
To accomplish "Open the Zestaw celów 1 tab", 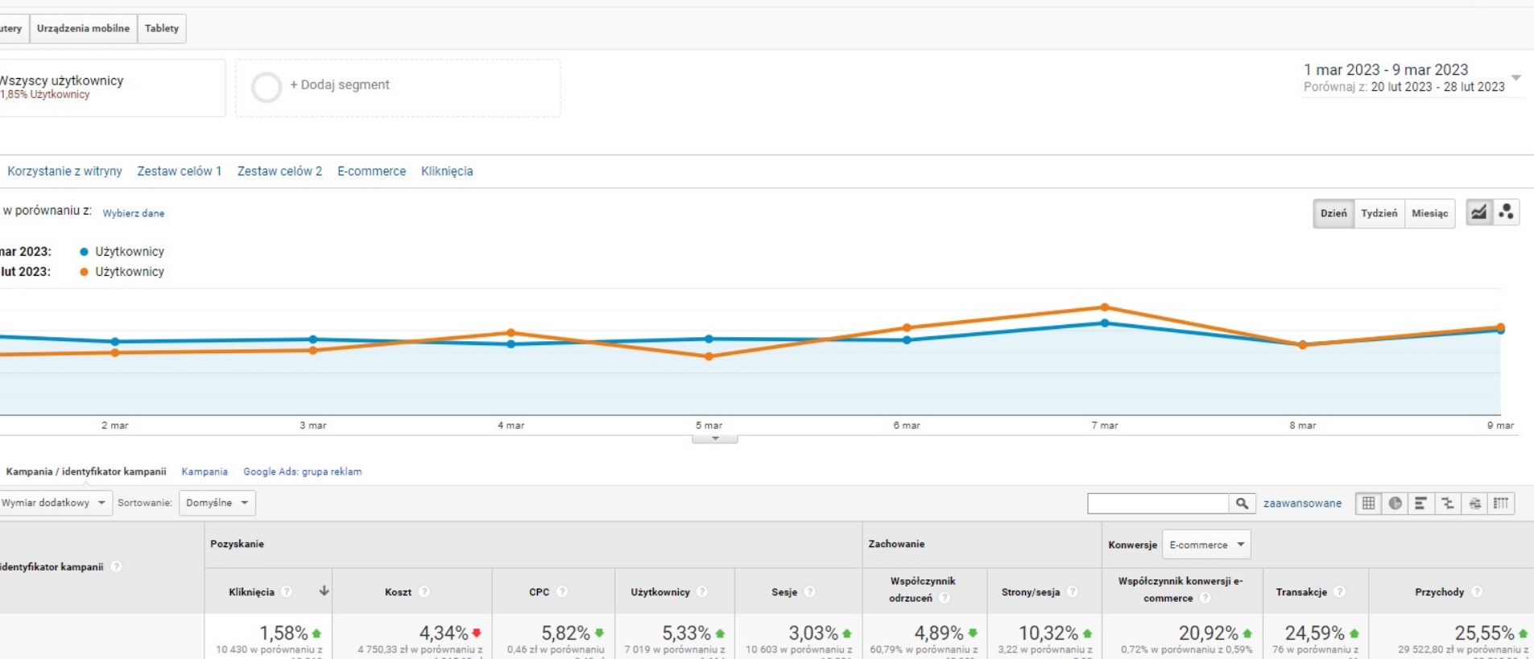I will tap(179, 171).
